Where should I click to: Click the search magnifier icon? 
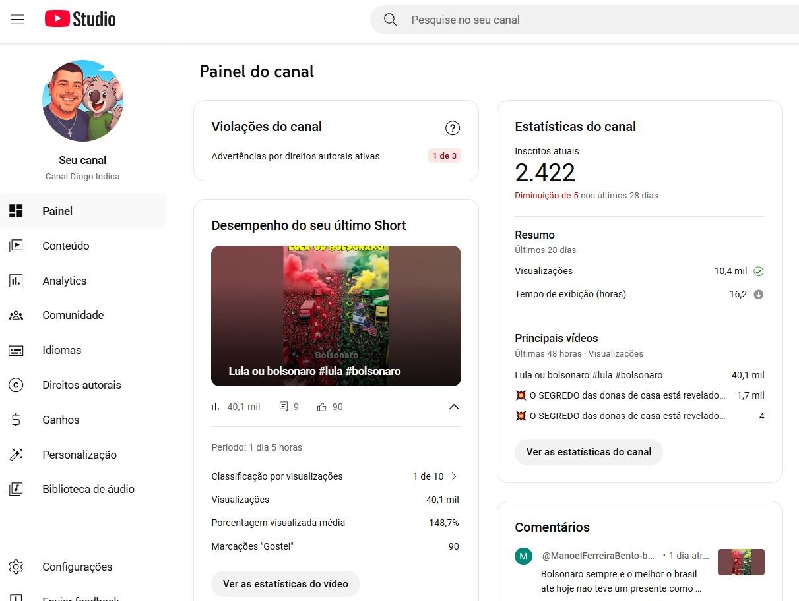tap(391, 20)
